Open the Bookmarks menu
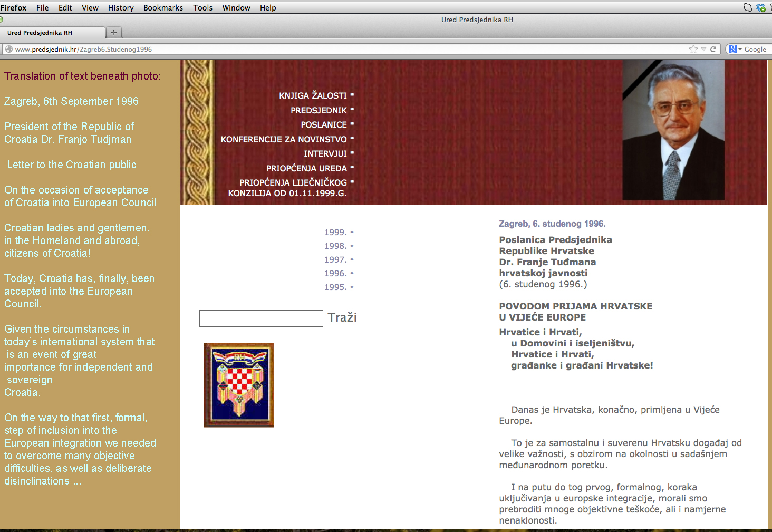The height and width of the screenshot is (532, 772). tap(163, 8)
